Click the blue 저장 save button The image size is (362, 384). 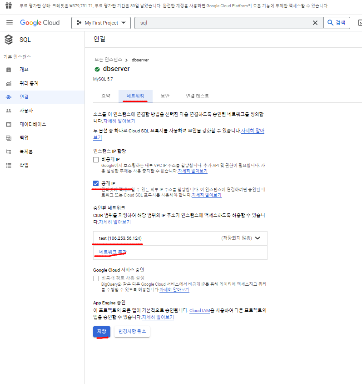(101, 332)
